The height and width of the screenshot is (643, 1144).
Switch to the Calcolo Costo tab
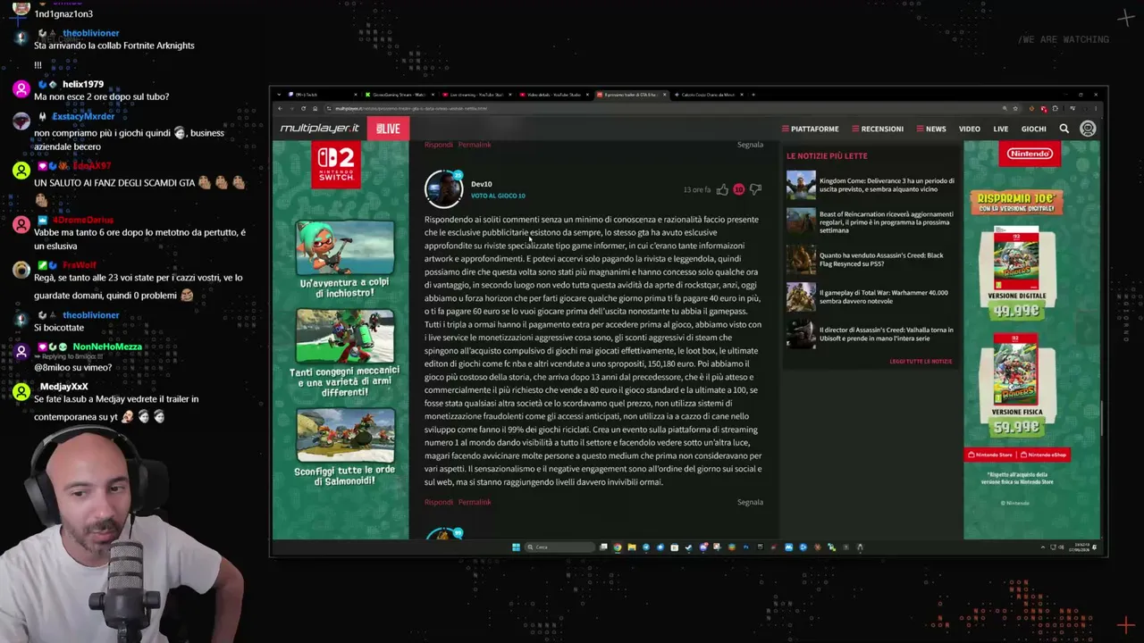coord(708,95)
